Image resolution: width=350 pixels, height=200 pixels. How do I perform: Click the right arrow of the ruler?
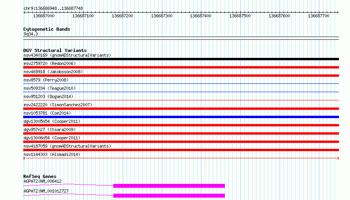(338, 13)
